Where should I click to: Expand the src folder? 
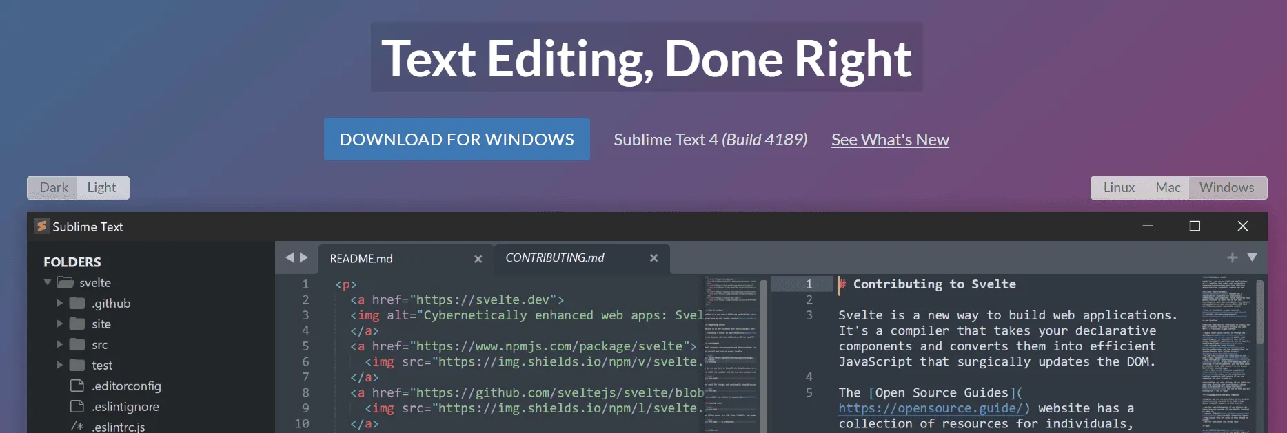59,344
